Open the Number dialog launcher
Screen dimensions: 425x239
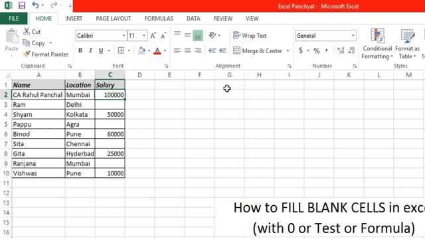[x=355, y=66]
